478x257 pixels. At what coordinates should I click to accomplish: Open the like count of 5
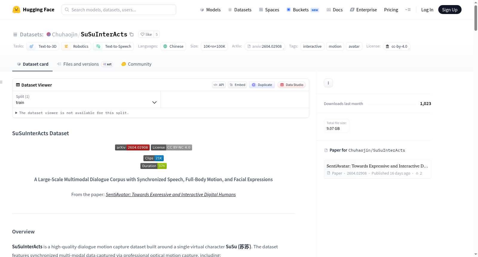point(157,34)
